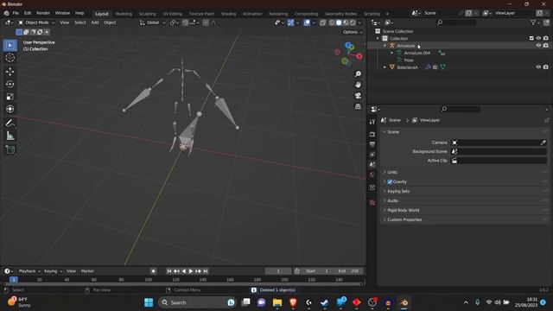Image resolution: width=553 pixels, height=311 pixels.
Task: Toggle show gizmo button
Action: [290, 22]
